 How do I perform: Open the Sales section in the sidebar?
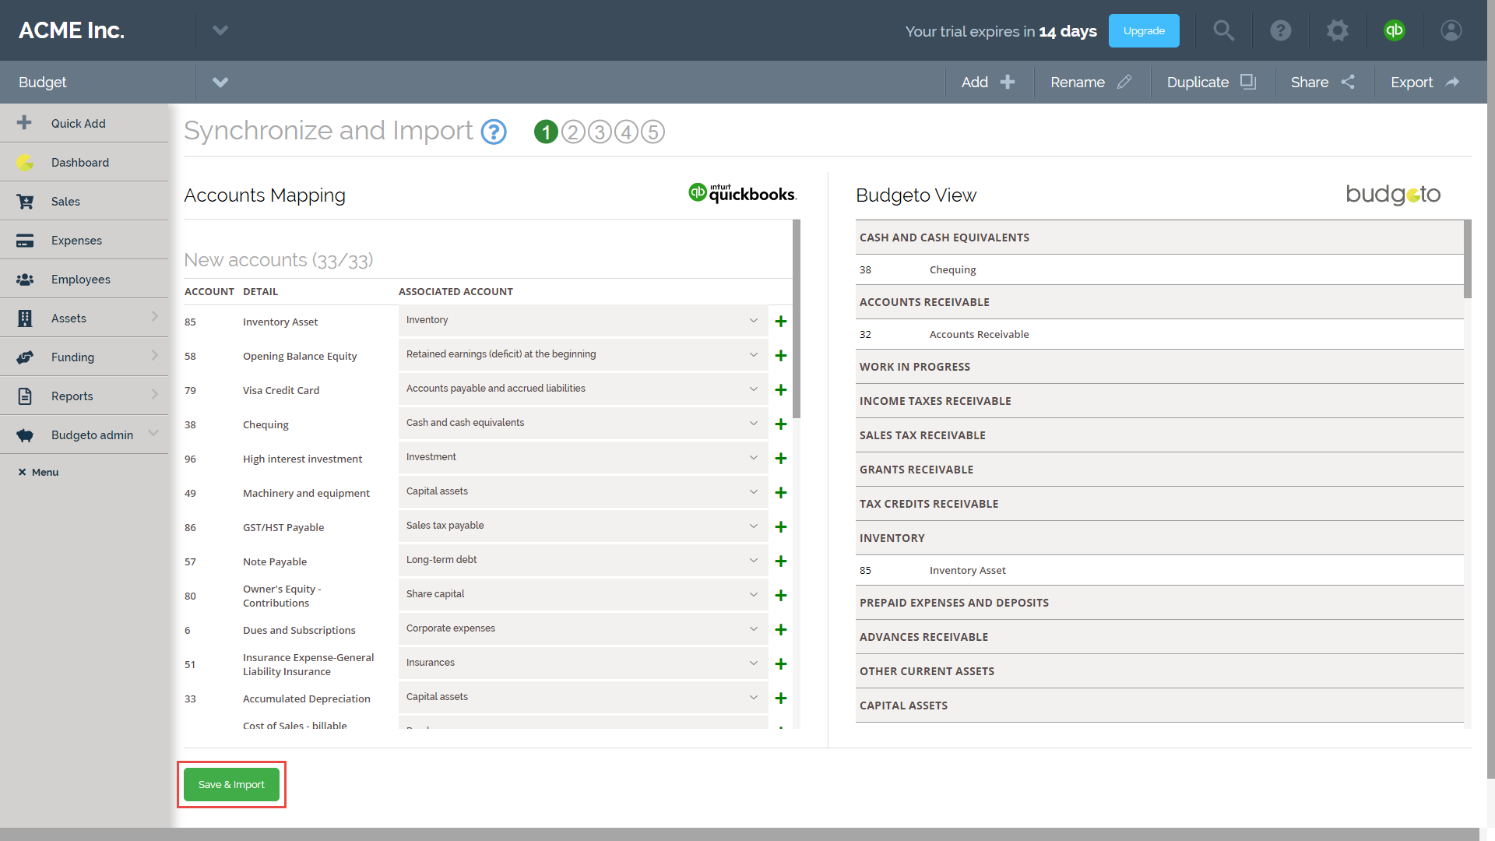[65, 201]
